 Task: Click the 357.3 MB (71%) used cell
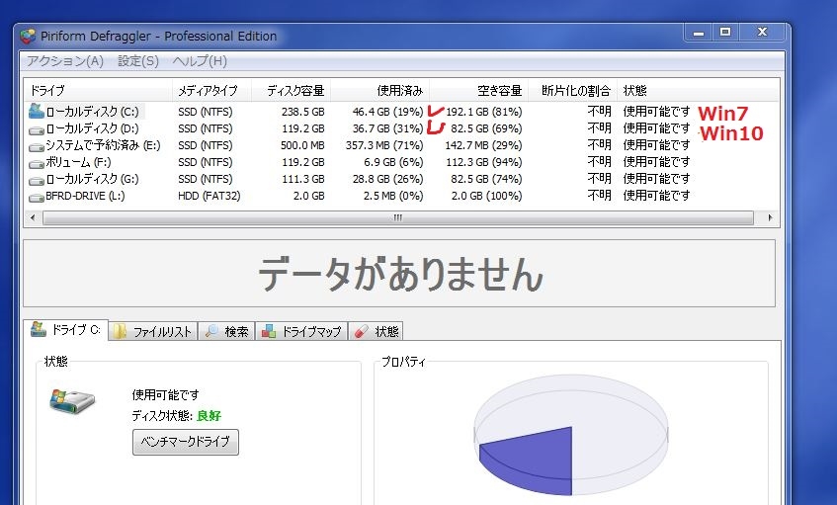384,145
